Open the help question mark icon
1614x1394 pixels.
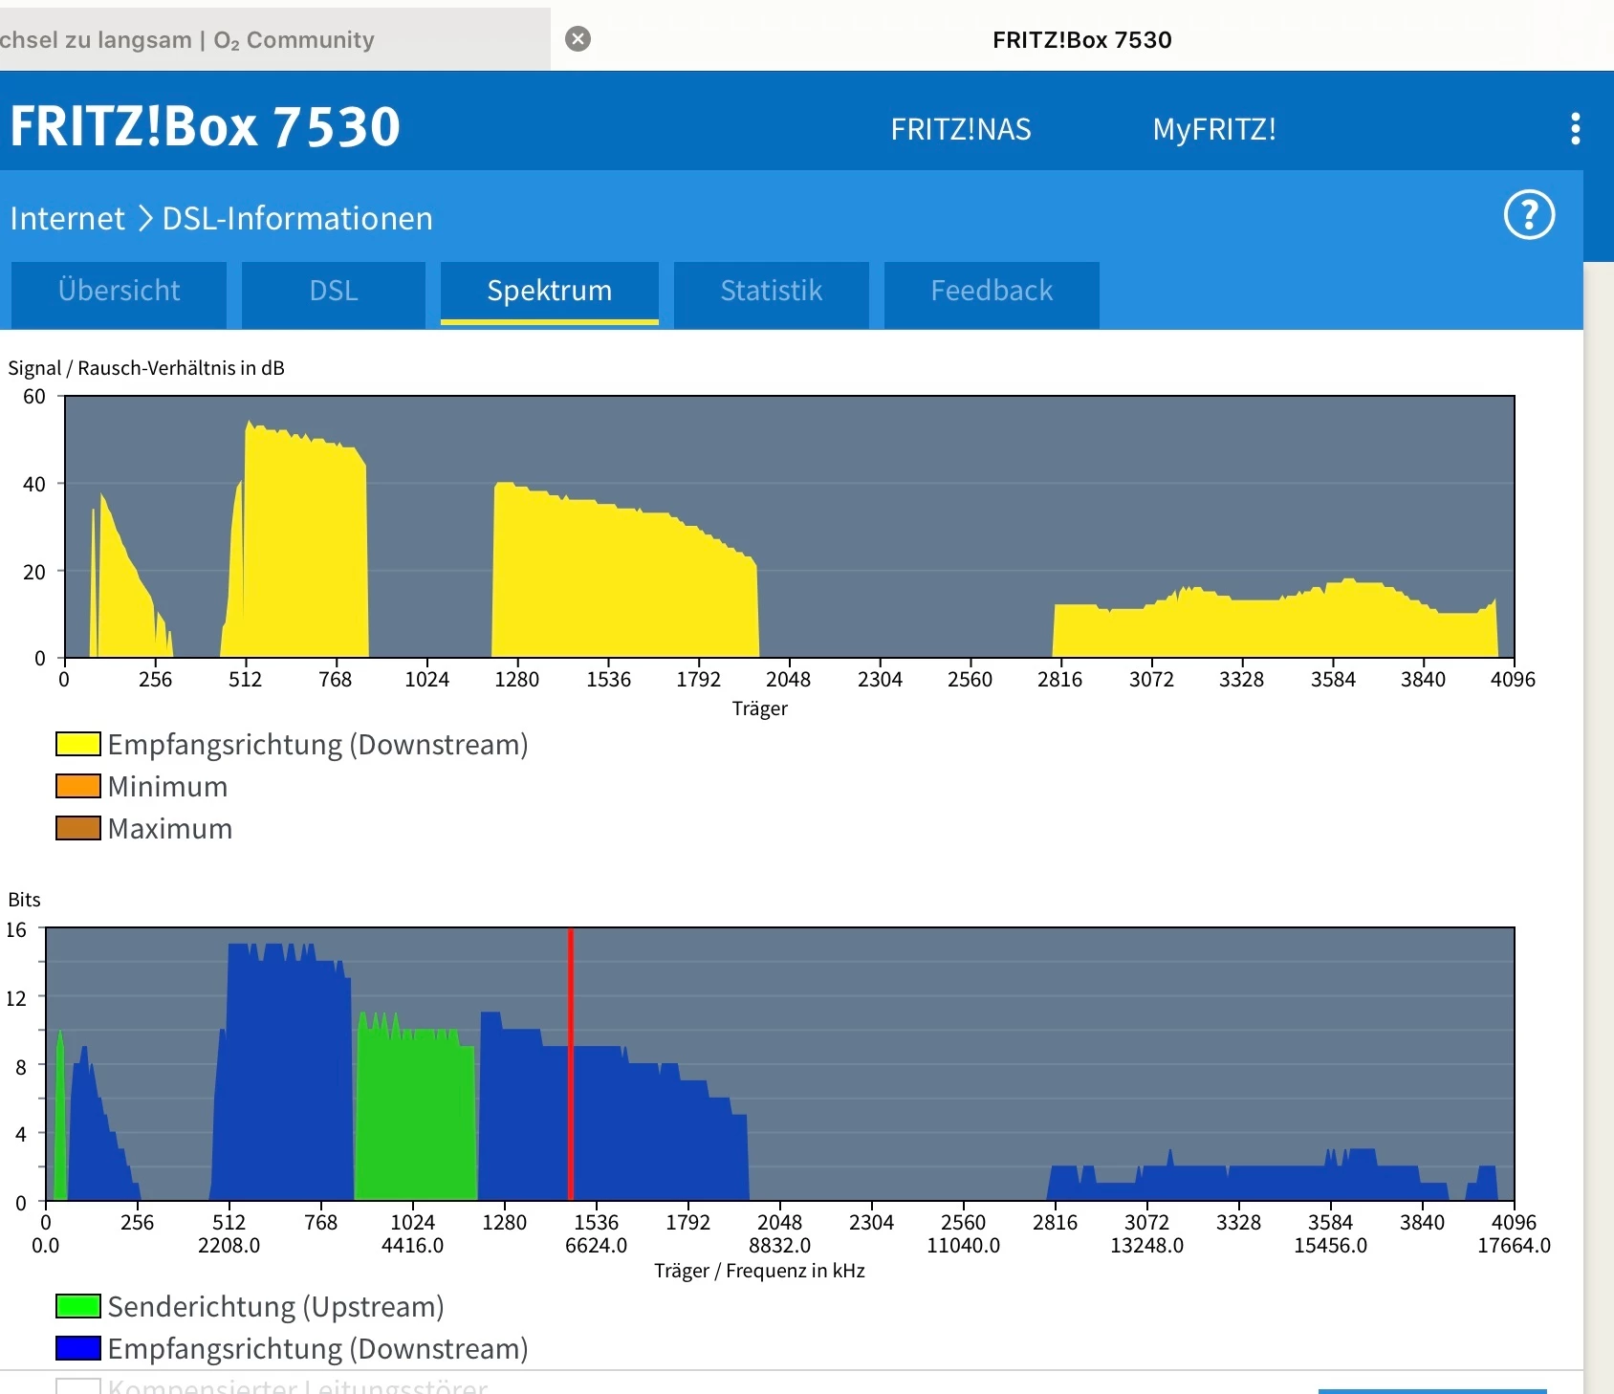1529,215
